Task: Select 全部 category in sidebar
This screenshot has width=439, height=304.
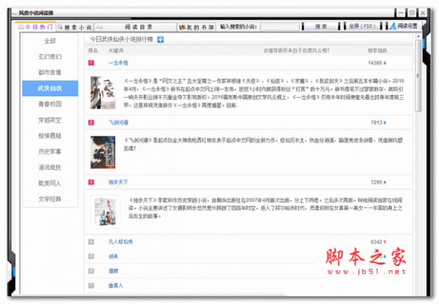Action: [x=50, y=41]
